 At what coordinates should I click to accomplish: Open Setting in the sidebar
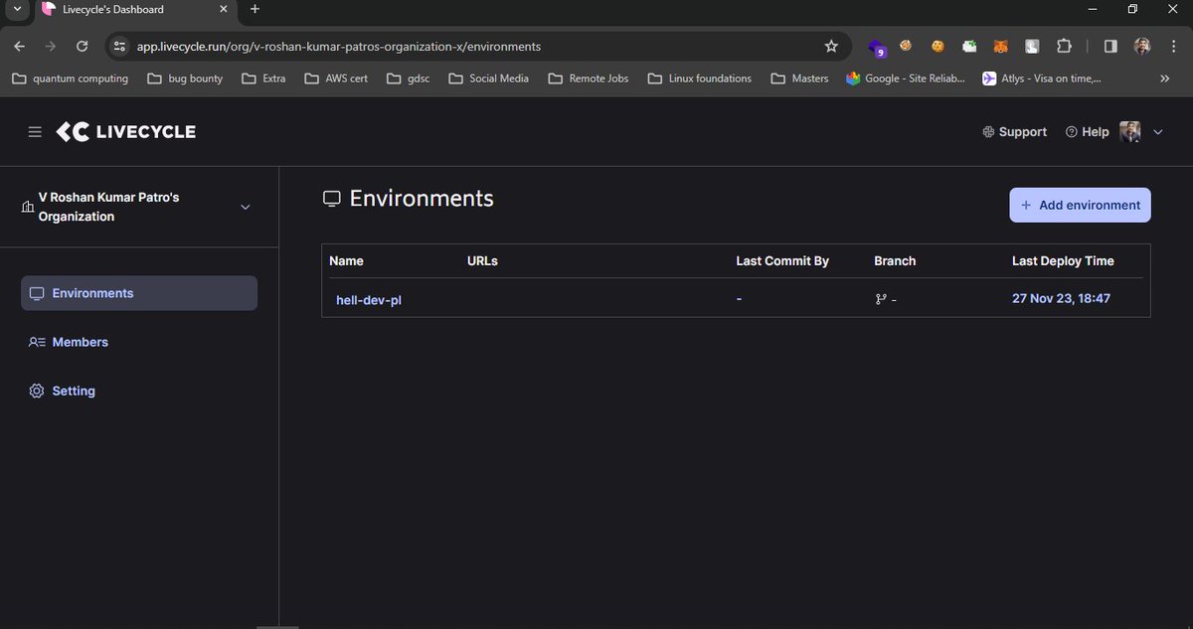tap(62, 391)
